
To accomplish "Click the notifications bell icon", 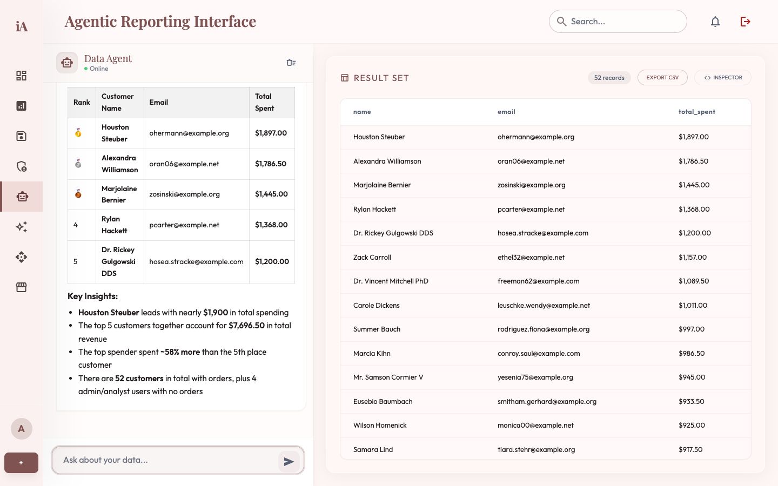I will [x=715, y=22].
